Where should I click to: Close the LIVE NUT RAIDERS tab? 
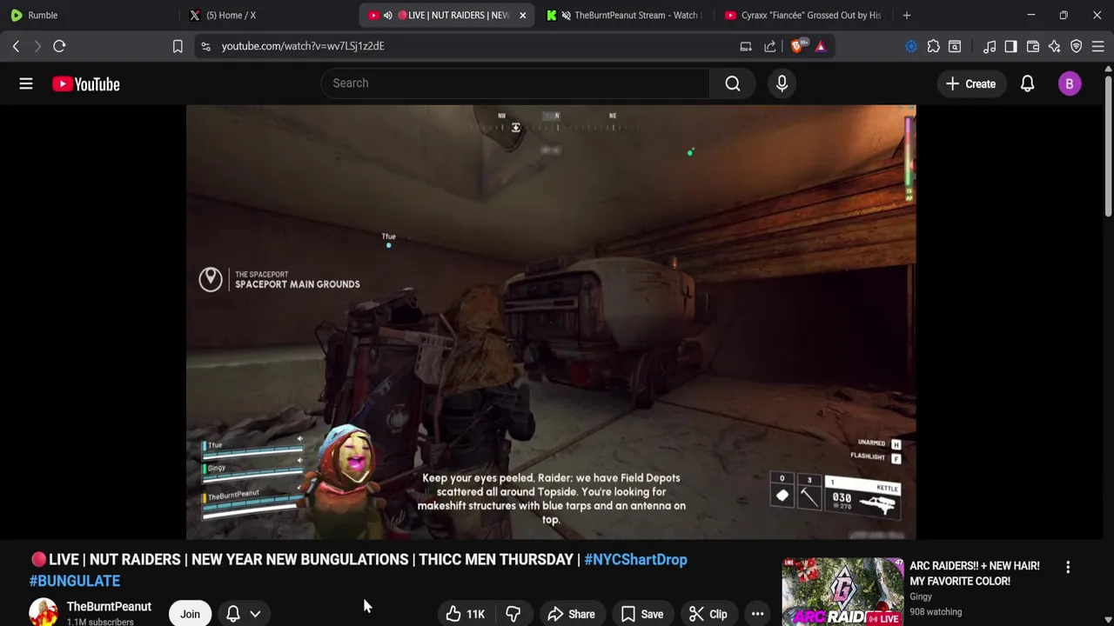pos(522,15)
